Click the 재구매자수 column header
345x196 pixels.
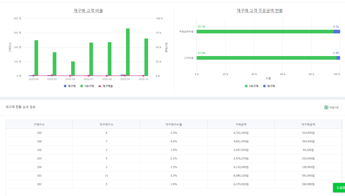coord(106,125)
